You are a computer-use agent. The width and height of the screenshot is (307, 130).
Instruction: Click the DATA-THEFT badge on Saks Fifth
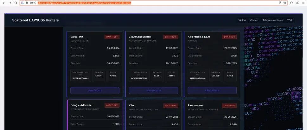point(112,37)
